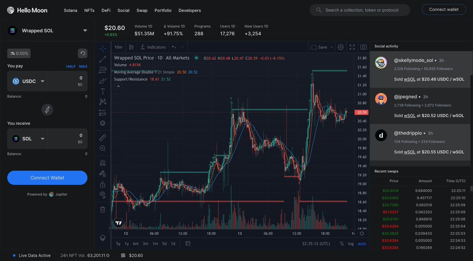This screenshot has height=261, width=473.
Task: Click Connect wallet in the header
Action: click(444, 10)
